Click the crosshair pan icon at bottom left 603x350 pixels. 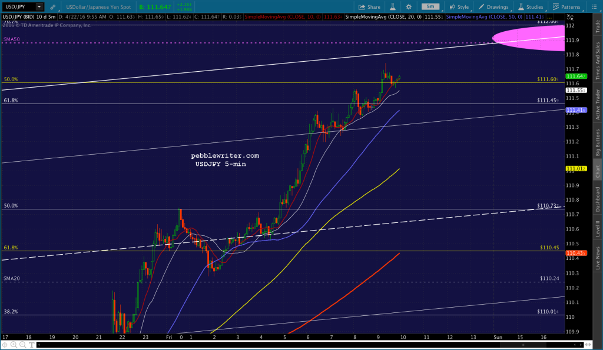5,345
